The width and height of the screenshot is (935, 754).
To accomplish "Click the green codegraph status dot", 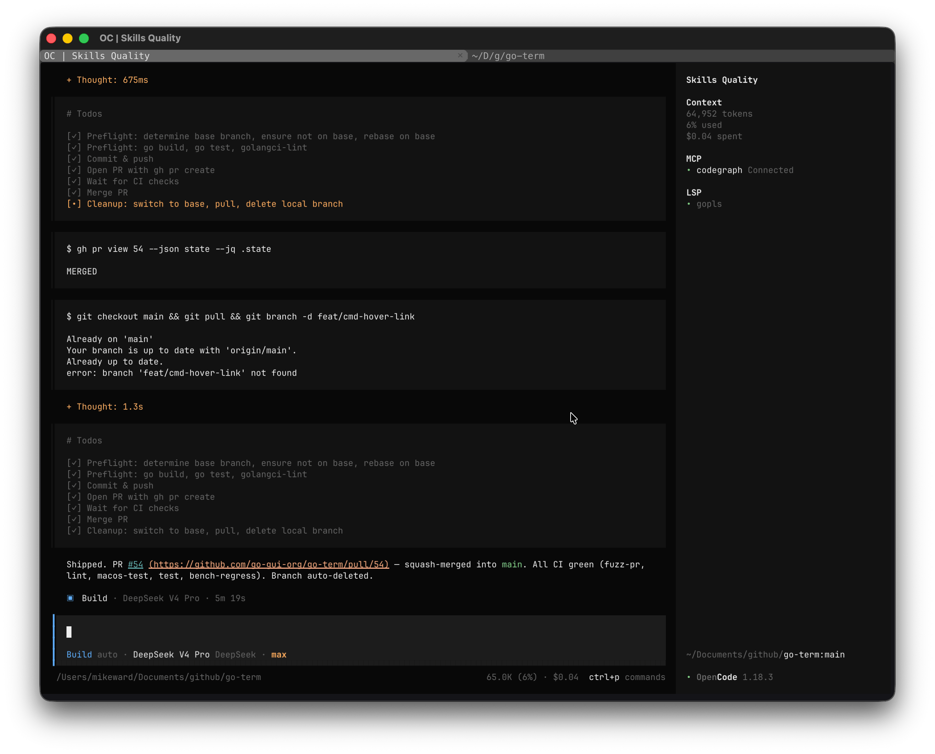I will [x=689, y=170].
